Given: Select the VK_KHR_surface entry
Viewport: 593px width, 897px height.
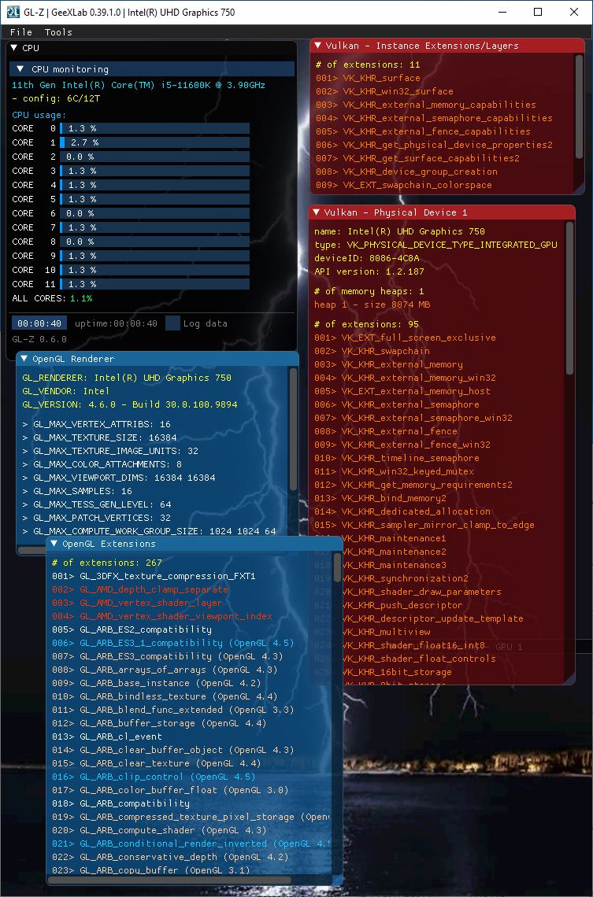Looking at the screenshot, I should pyautogui.click(x=368, y=78).
